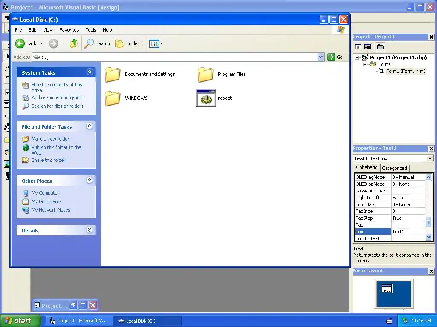Click View Object icon in Project panel
The image size is (437, 327).
coord(367,47)
